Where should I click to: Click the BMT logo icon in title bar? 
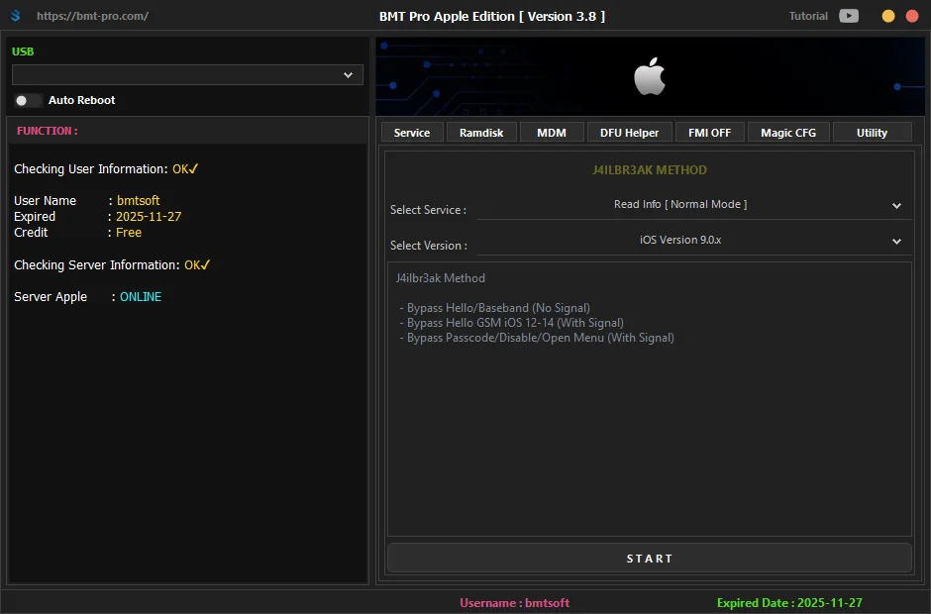click(x=16, y=16)
